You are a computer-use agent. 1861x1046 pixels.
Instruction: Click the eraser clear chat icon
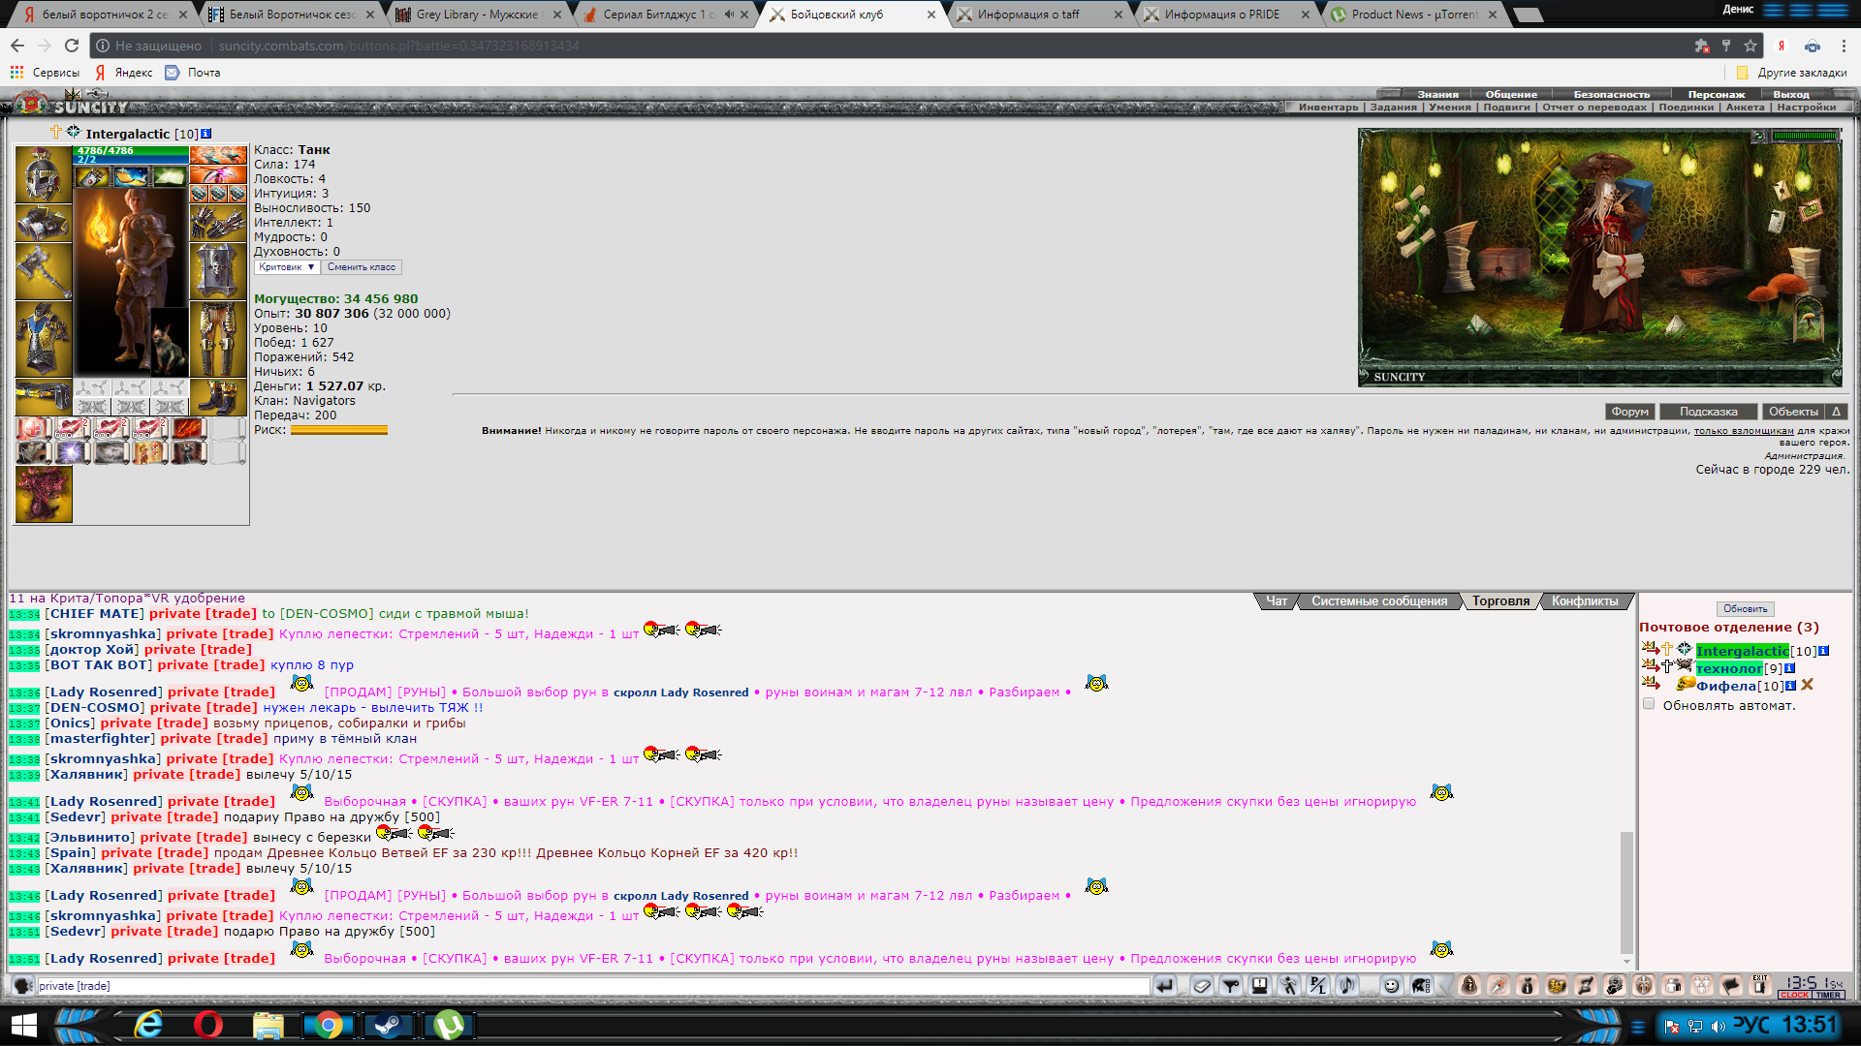pos(1202,986)
